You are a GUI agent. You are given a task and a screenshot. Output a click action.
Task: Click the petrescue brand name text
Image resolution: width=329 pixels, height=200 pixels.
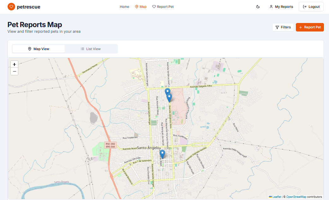point(28,7)
